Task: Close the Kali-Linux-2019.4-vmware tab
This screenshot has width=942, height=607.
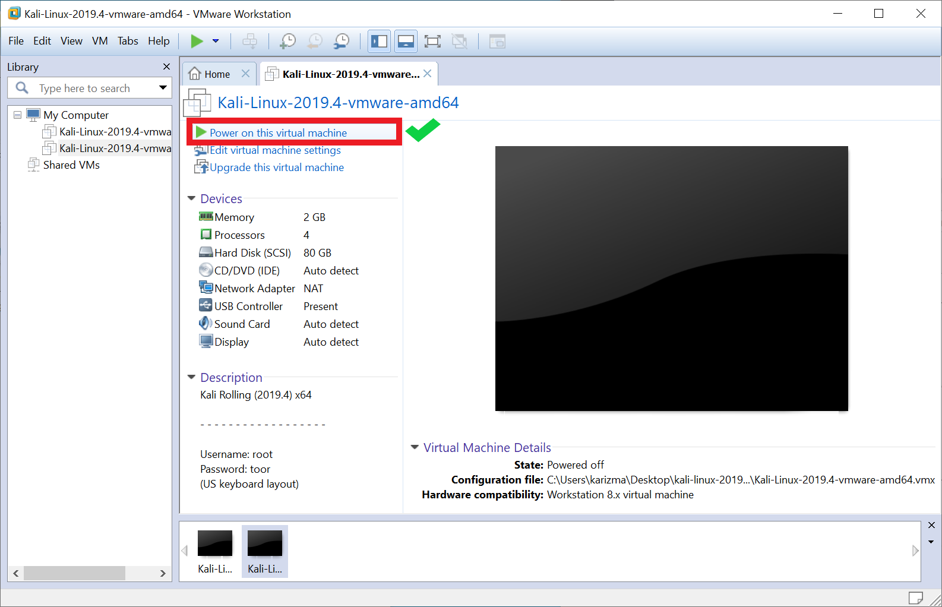Action: tap(427, 74)
